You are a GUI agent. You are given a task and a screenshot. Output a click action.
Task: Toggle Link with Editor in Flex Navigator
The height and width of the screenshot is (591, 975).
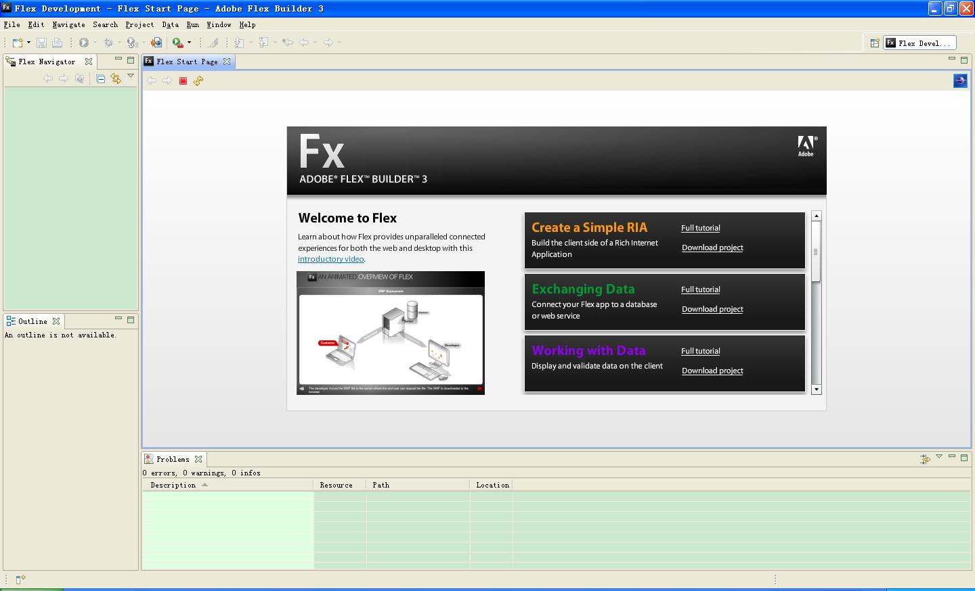tap(116, 78)
